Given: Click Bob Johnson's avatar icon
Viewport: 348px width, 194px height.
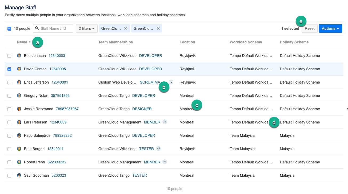Looking at the screenshot, I should (19, 56).
